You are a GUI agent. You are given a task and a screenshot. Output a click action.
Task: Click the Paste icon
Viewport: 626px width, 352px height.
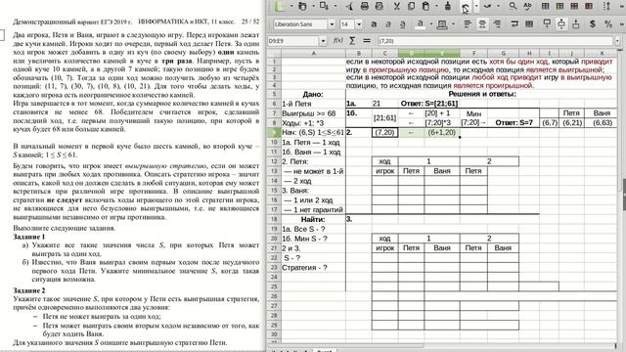[x=426, y=6]
